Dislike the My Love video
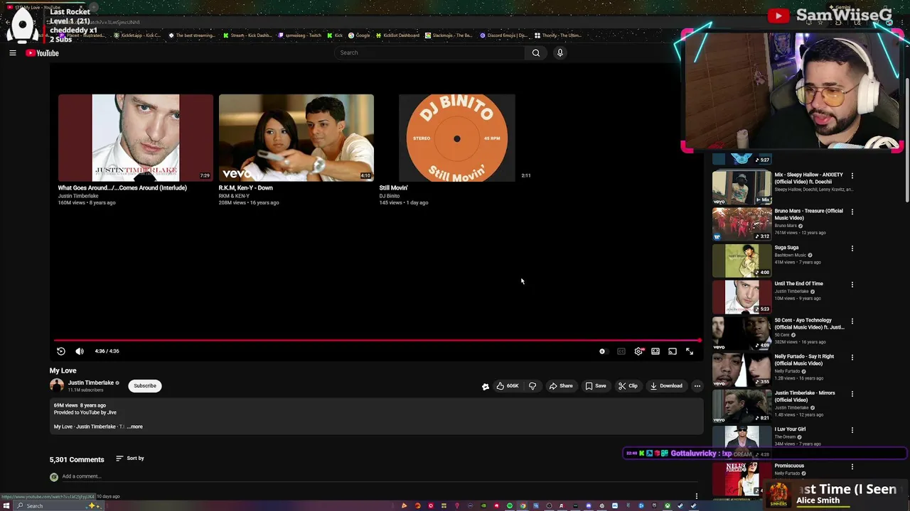The width and height of the screenshot is (910, 511). [532, 386]
